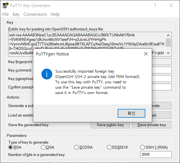The image size is (180, 163).
Task: Click the Key fingerprint field
Action: (162, 62)
